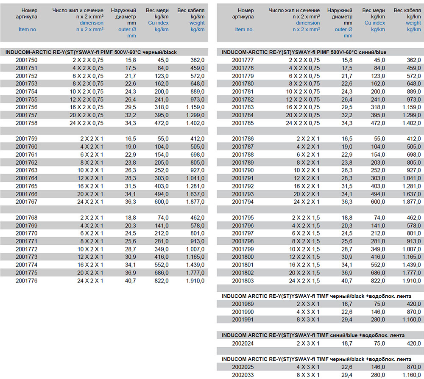Click dimension 24 X 2 X 1,5

click(304, 281)
